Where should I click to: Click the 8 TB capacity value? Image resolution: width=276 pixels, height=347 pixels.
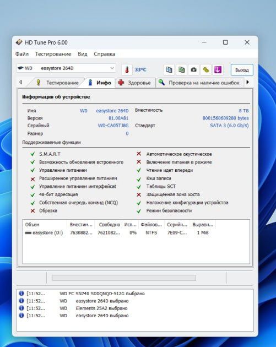243,111
